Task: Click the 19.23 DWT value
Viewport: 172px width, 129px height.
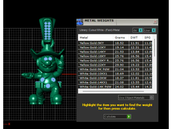Action: coord(135,65)
